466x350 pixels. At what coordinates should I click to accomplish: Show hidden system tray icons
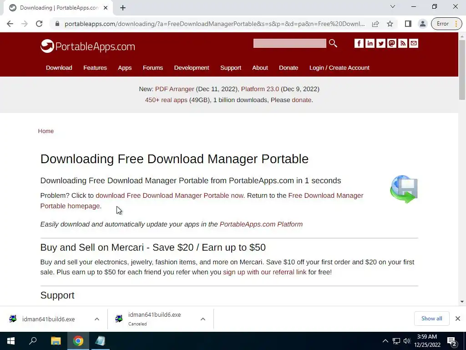point(385,341)
